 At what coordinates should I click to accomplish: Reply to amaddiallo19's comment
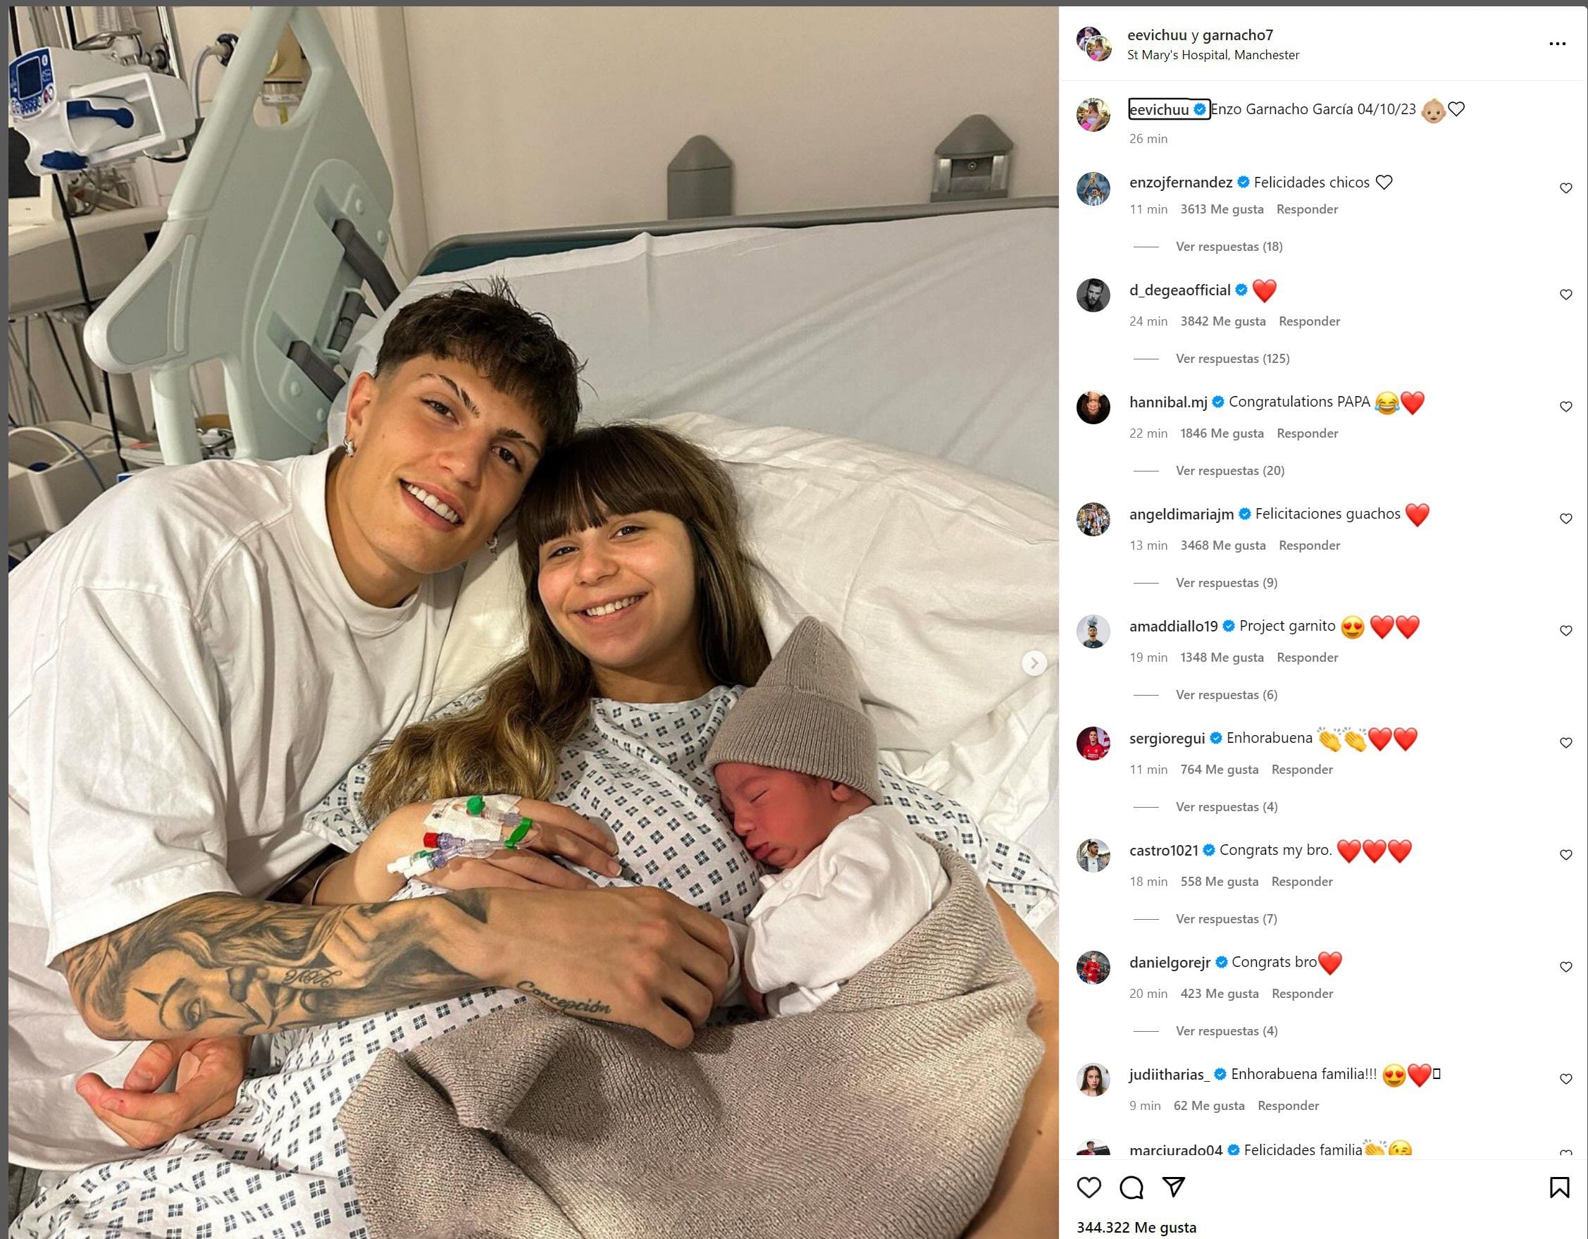pyautogui.click(x=1308, y=657)
